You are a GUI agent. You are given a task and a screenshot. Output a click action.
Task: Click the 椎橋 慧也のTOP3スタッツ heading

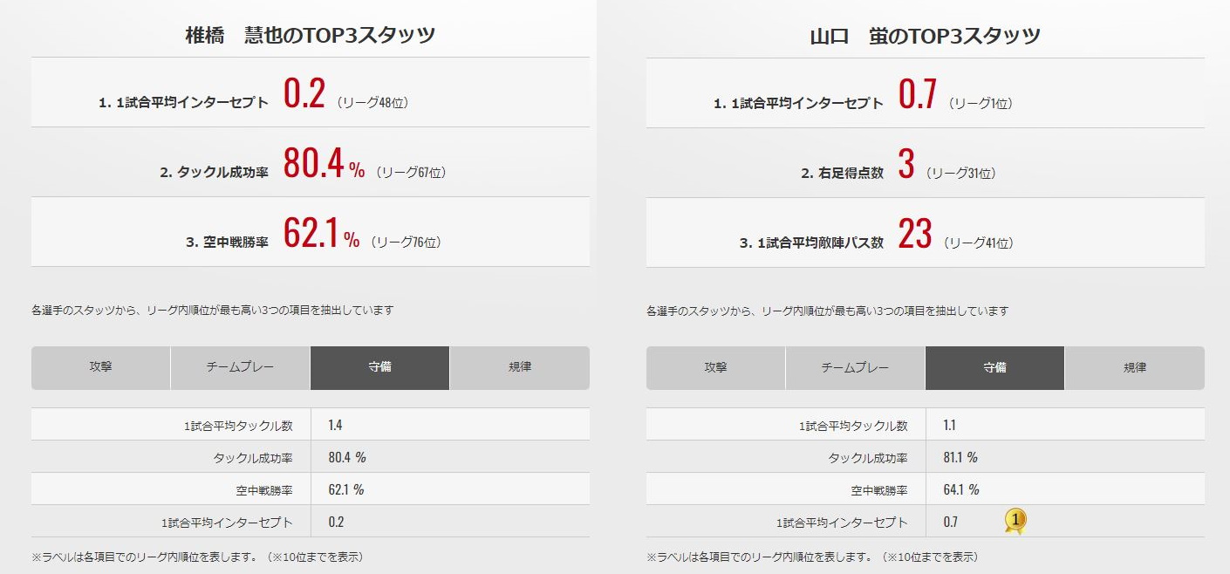310,36
